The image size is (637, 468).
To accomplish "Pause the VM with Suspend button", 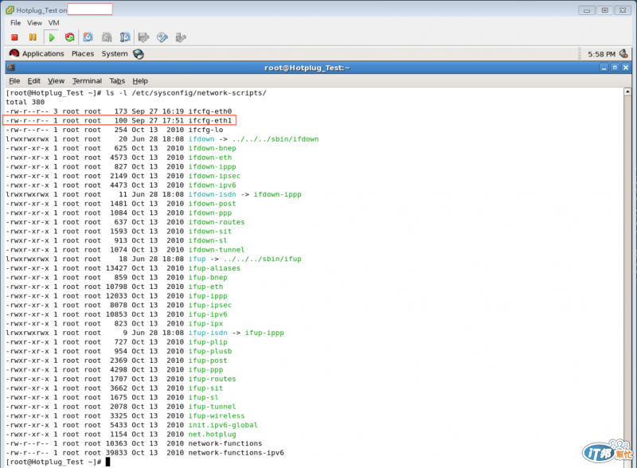I will pyautogui.click(x=33, y=37).
